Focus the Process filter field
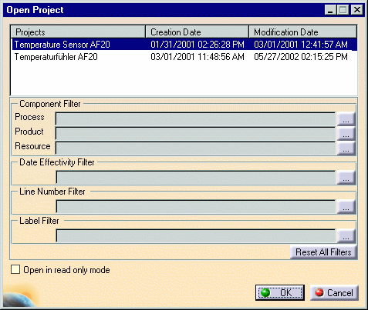The width and height of the screenshot is (368, 310). pos(196,119)
